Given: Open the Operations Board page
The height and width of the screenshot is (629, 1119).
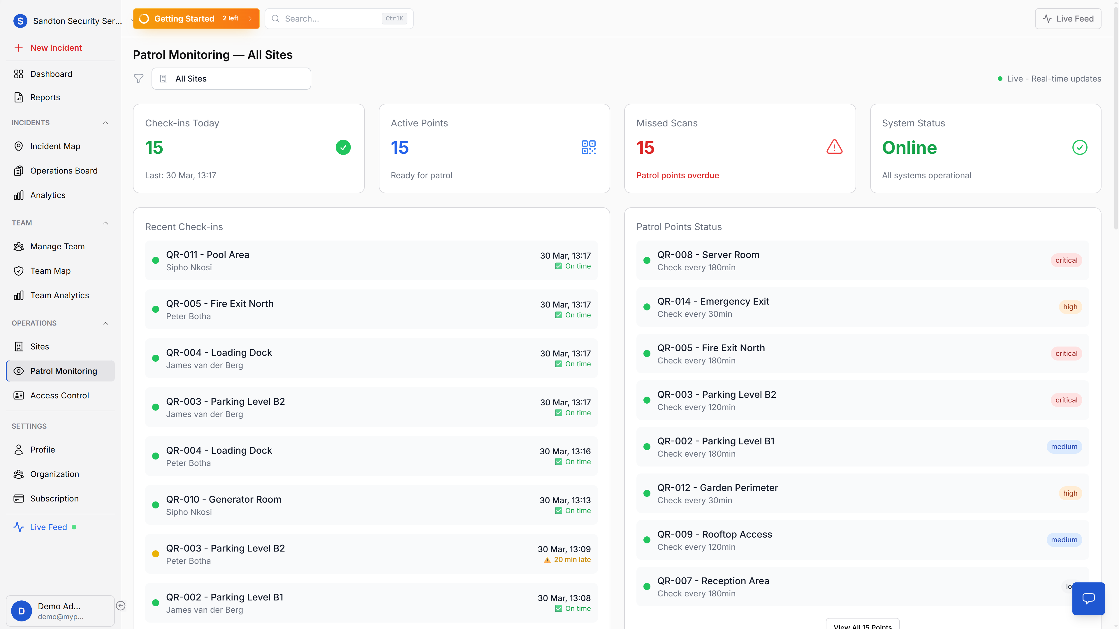Looking at the screenshot, I should [64, 171].
